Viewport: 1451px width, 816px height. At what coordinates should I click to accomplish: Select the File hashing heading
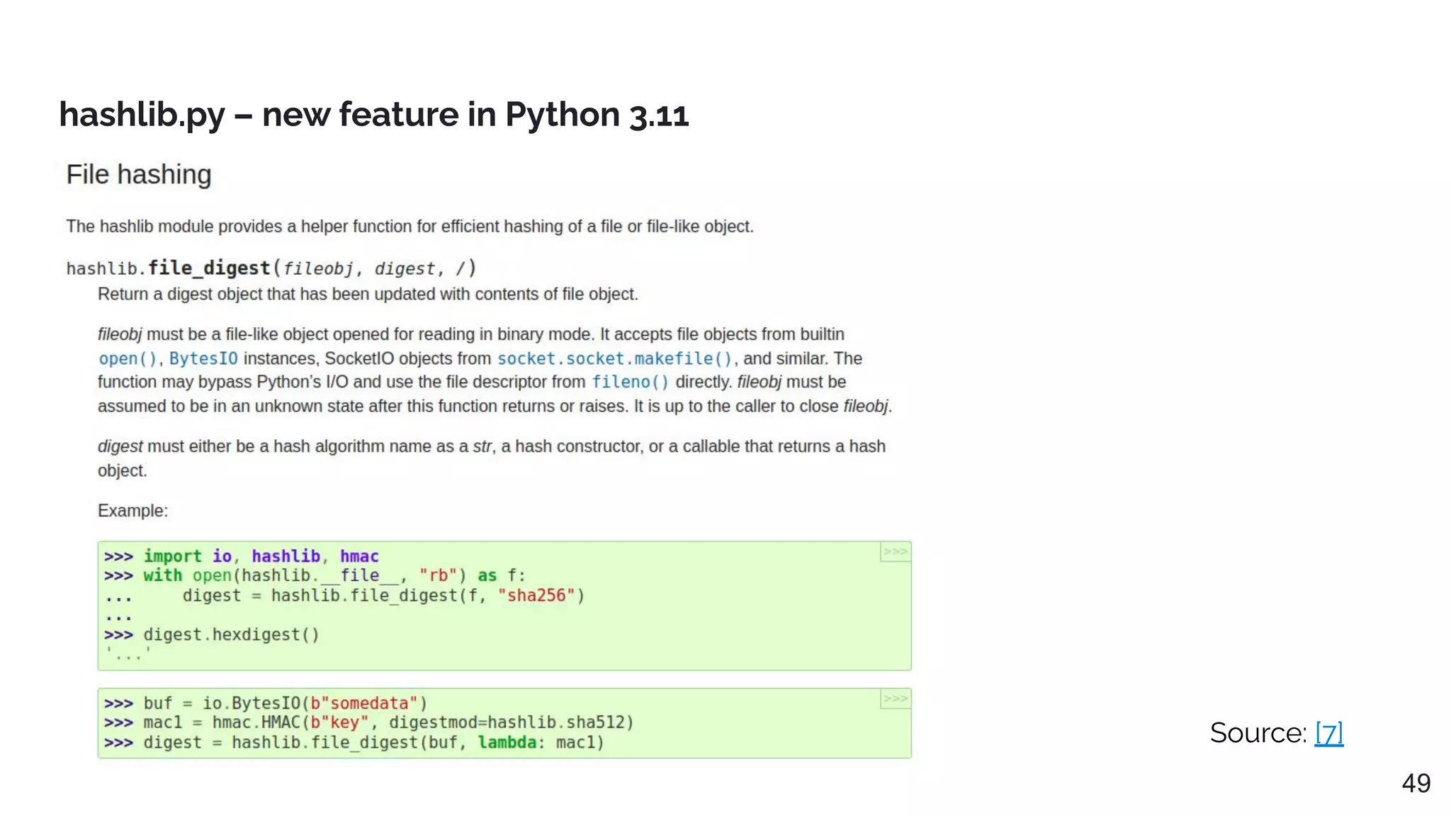click(139, 174)
